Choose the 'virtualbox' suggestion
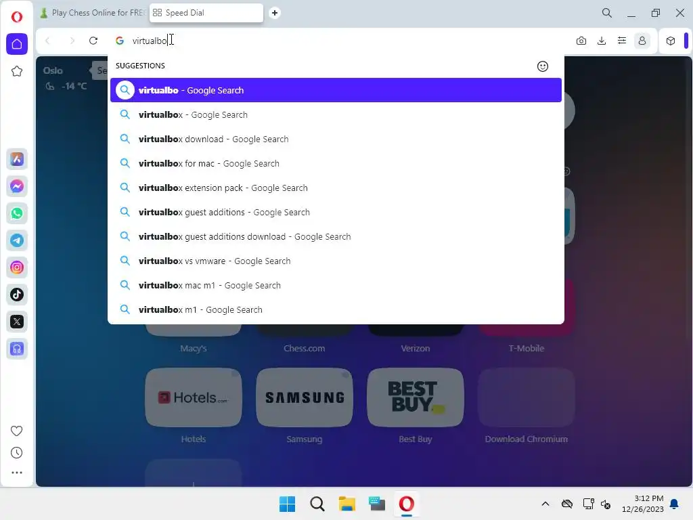The image size is (693, 520). tap(336, 114)
